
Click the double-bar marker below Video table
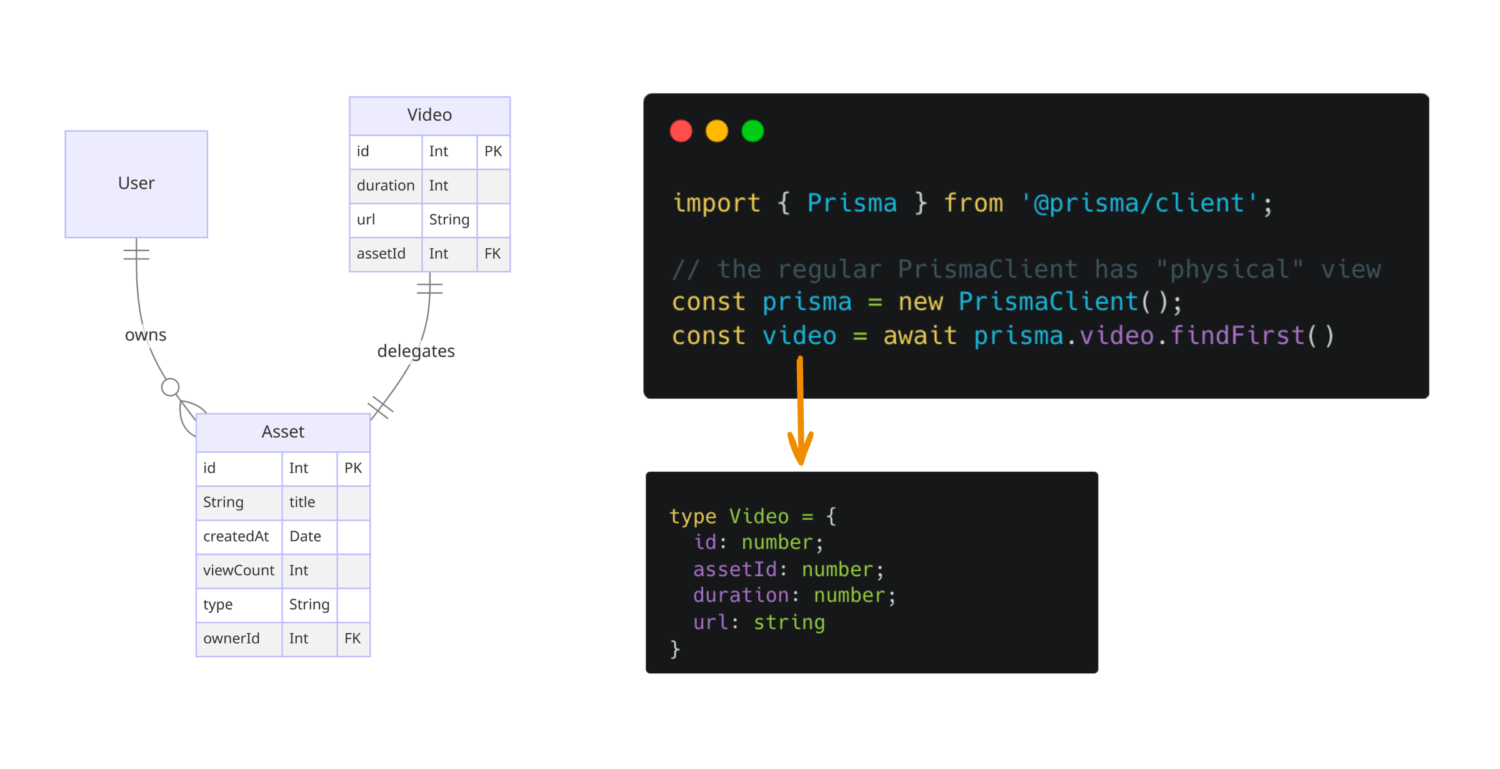(x=430, y=288)
